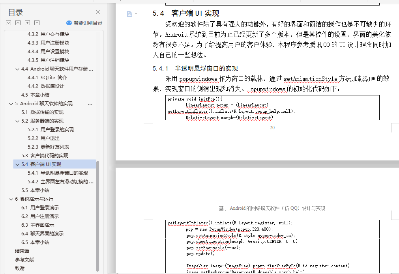Click code line pop.update();

[x=202, y=253]
